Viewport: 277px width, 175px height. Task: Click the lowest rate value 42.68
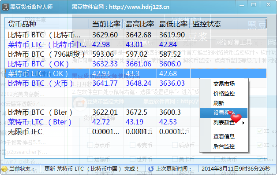click(x=168, y=73)
